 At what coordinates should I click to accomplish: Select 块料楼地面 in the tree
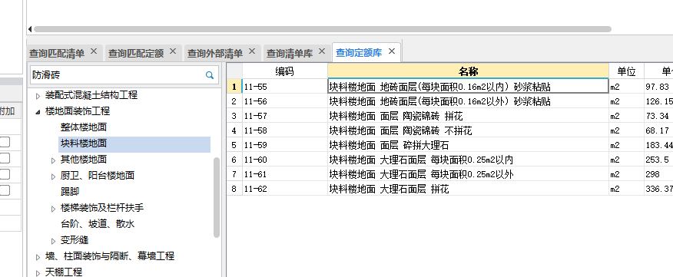[84, 143]
